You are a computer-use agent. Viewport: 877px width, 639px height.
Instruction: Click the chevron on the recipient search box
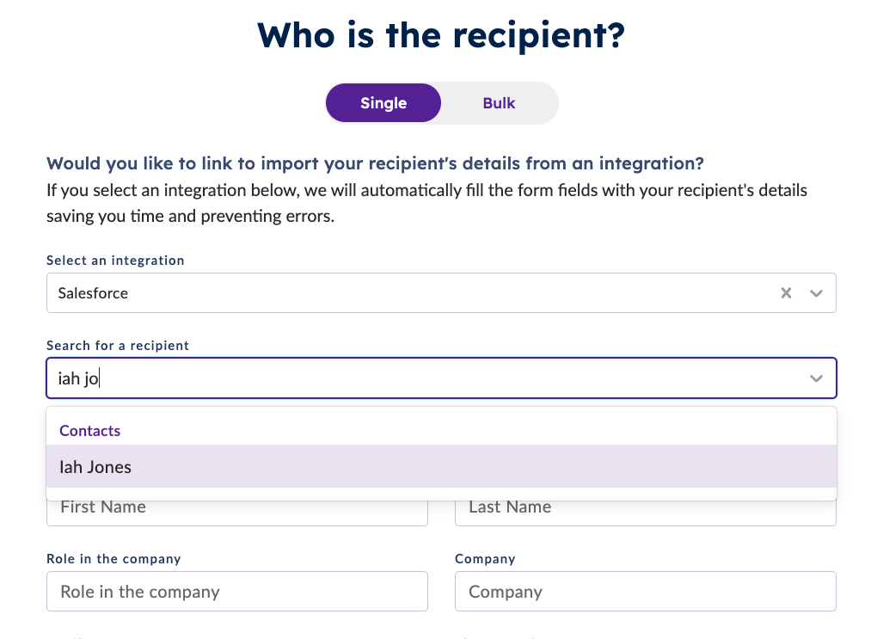pyautogui.click(x=815, y=378)
